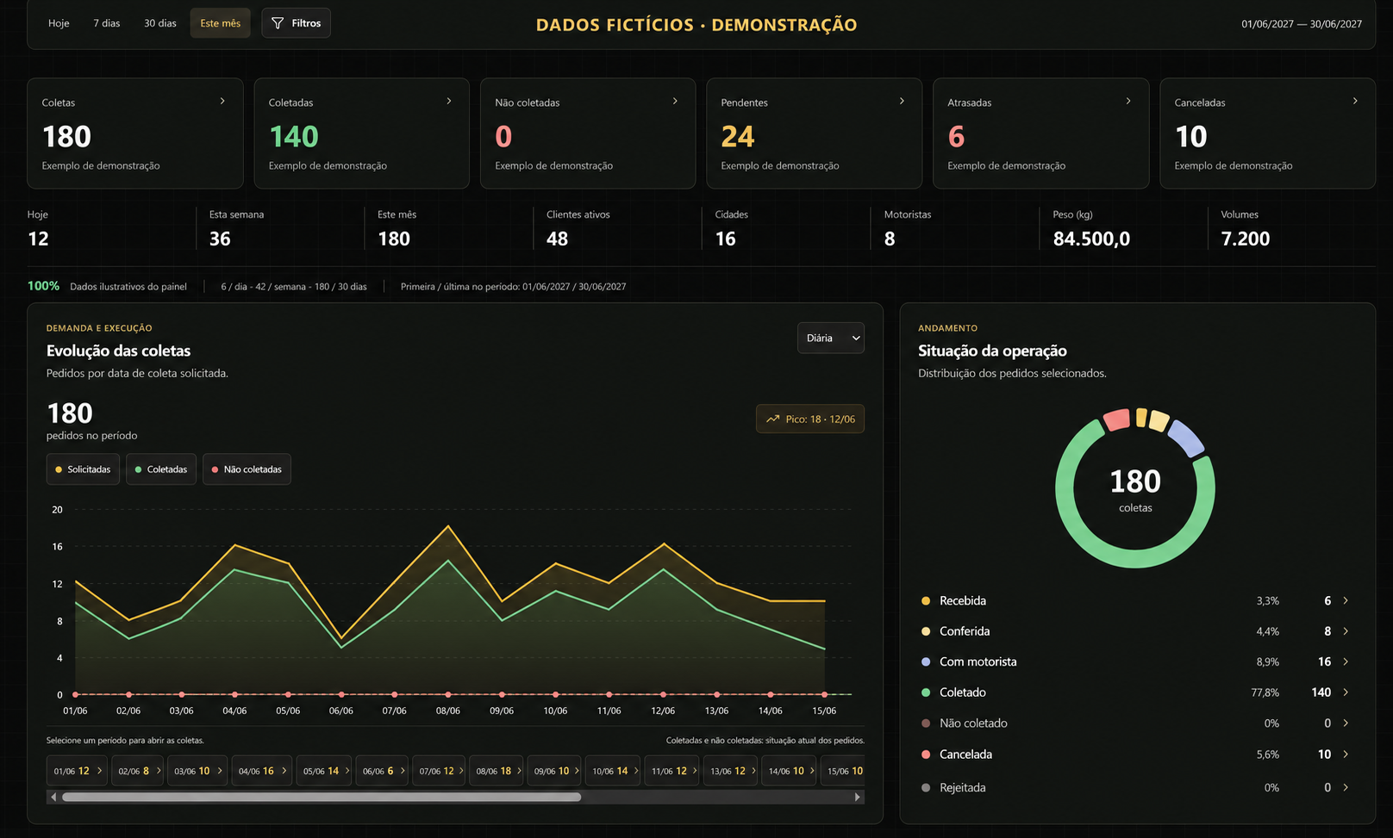Expand the Coletado status row chevron
The height and width of the screenshot is (838, 1393).
(x=1346, y=692)
